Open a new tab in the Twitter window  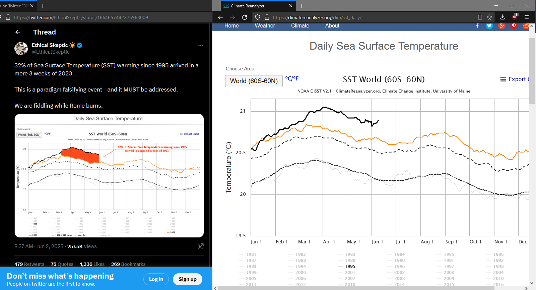pos(43,6)
